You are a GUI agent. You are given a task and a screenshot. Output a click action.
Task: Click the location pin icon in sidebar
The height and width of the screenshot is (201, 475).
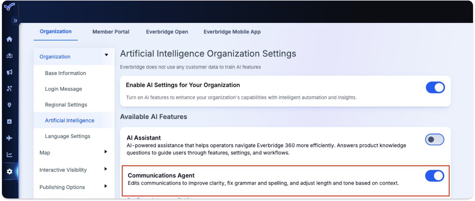(x=10, y=105)
